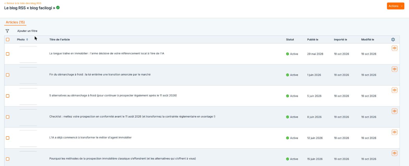Image resolution: width=409 pixels, height=166 pixels.
Task: Open table column settings gear
Action: tap(393, 39)
